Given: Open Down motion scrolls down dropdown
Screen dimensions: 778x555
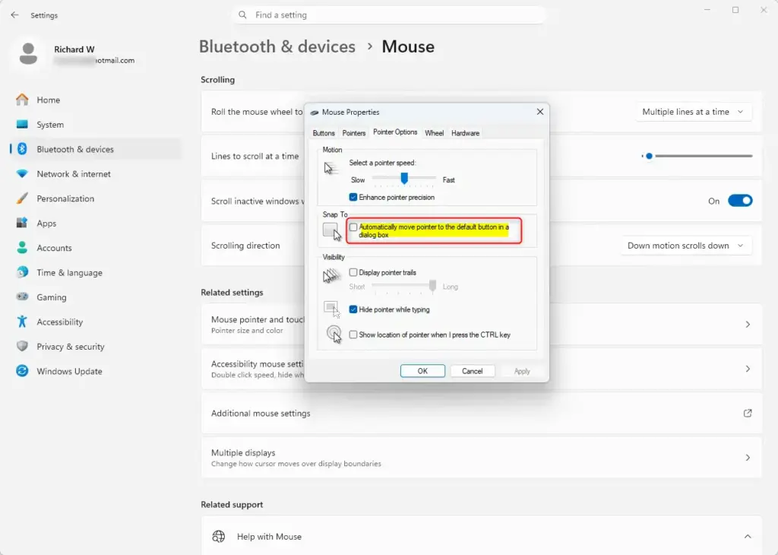Looking at the screenshot, I should pyautogui.click(x=686, y=246).
